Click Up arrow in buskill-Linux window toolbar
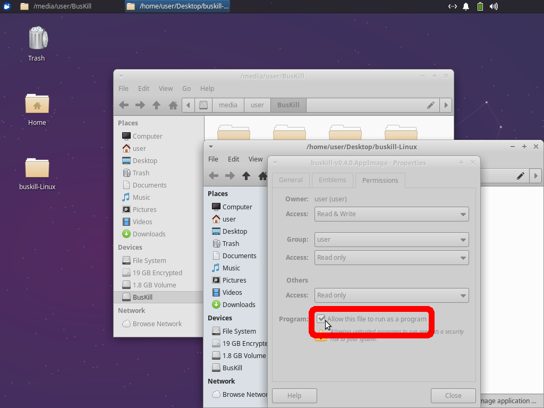Screen dimensions: 544x408 246,176
